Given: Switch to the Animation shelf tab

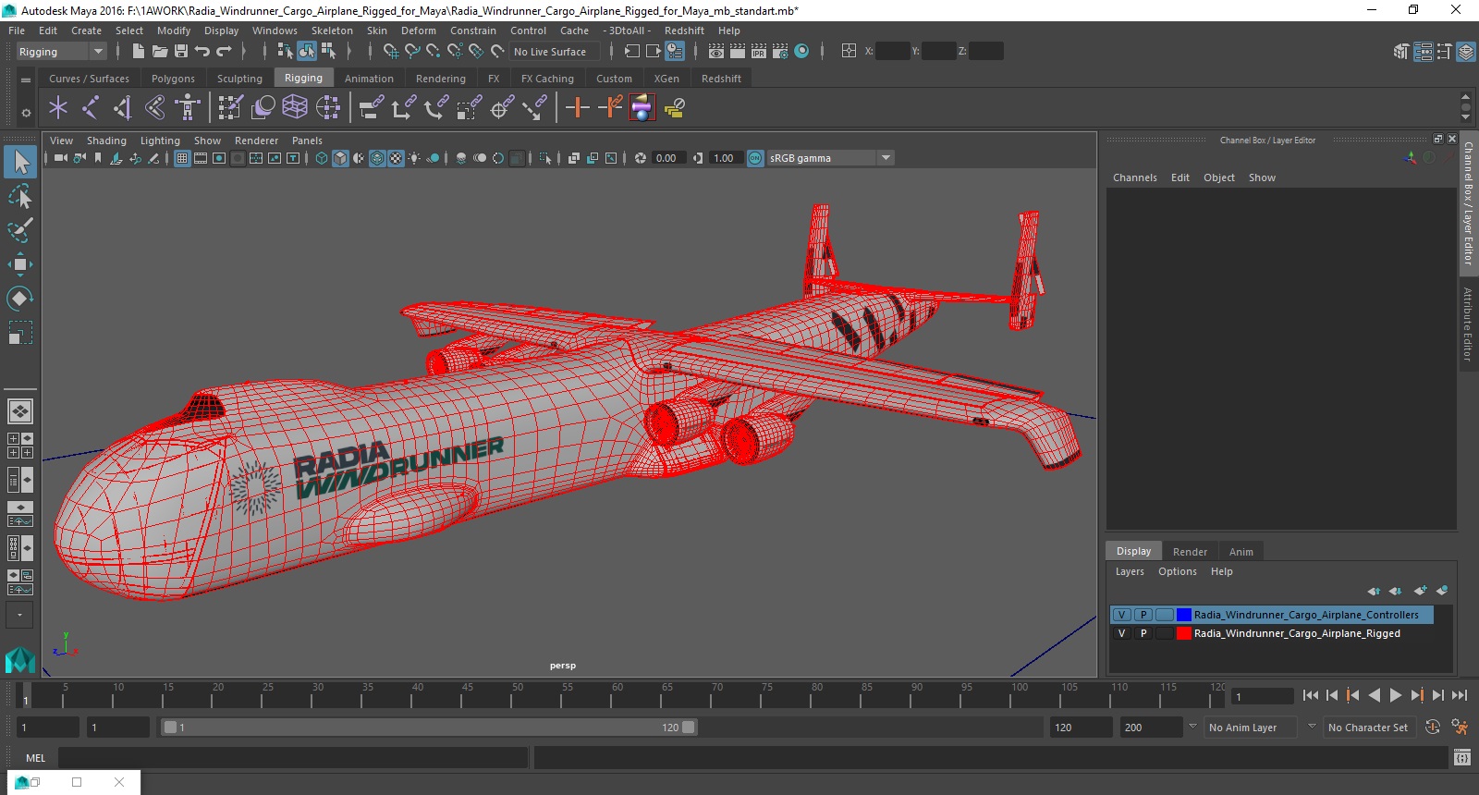Looking at the screenshot, I should (369, 79).
